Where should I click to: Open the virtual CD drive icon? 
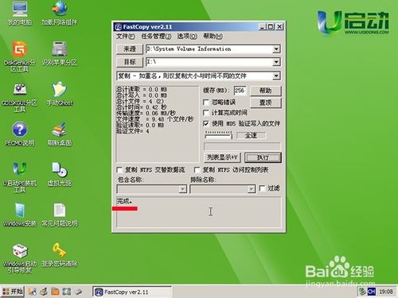click(x=60, y=174)
